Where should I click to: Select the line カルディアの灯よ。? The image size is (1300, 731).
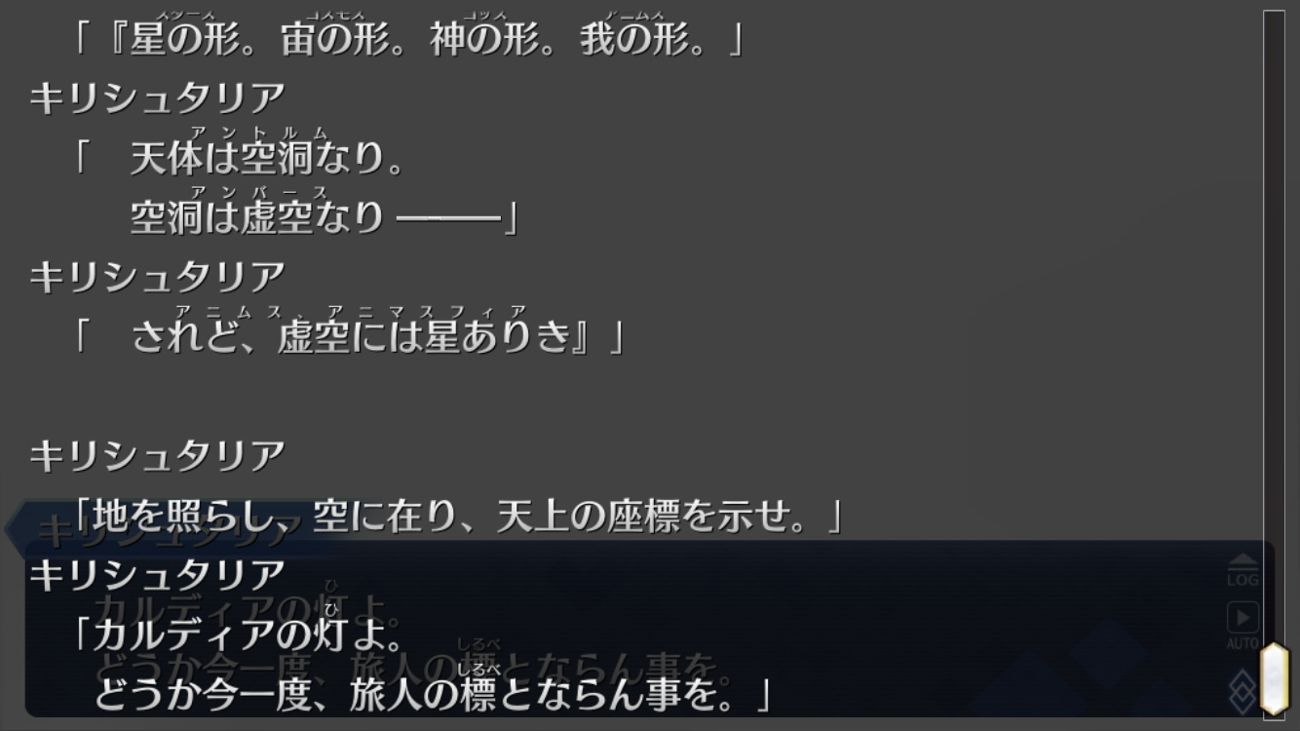pos(239,635)
